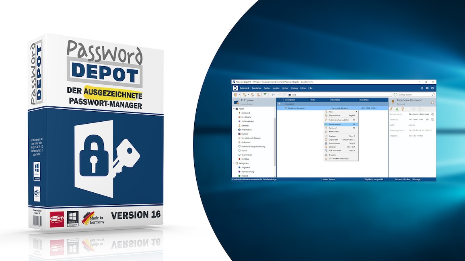Collapse the Typen tree node
465x261 pixels.
point(234,108)
